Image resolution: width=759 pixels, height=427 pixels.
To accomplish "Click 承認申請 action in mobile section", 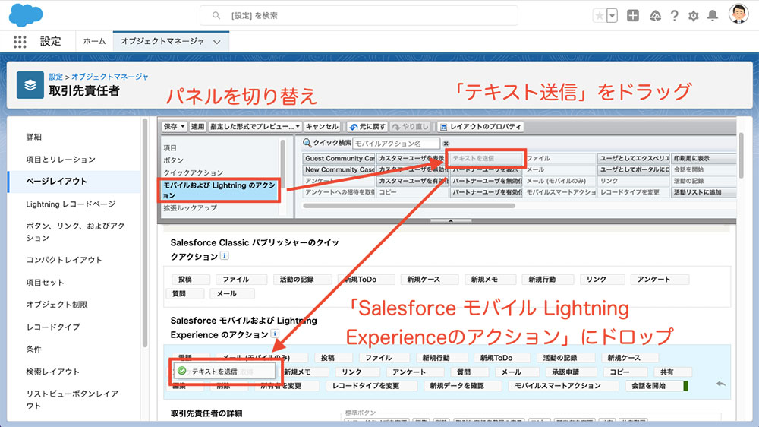I will click(x=570, y=372).
